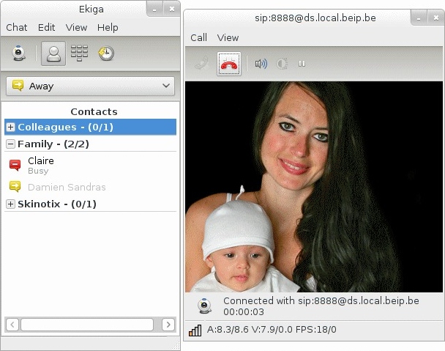Image resolution: width=445 pixels, height=351 pixels.
Task: Open the audio volume settings icon
Action: click(x=261, y=64)
